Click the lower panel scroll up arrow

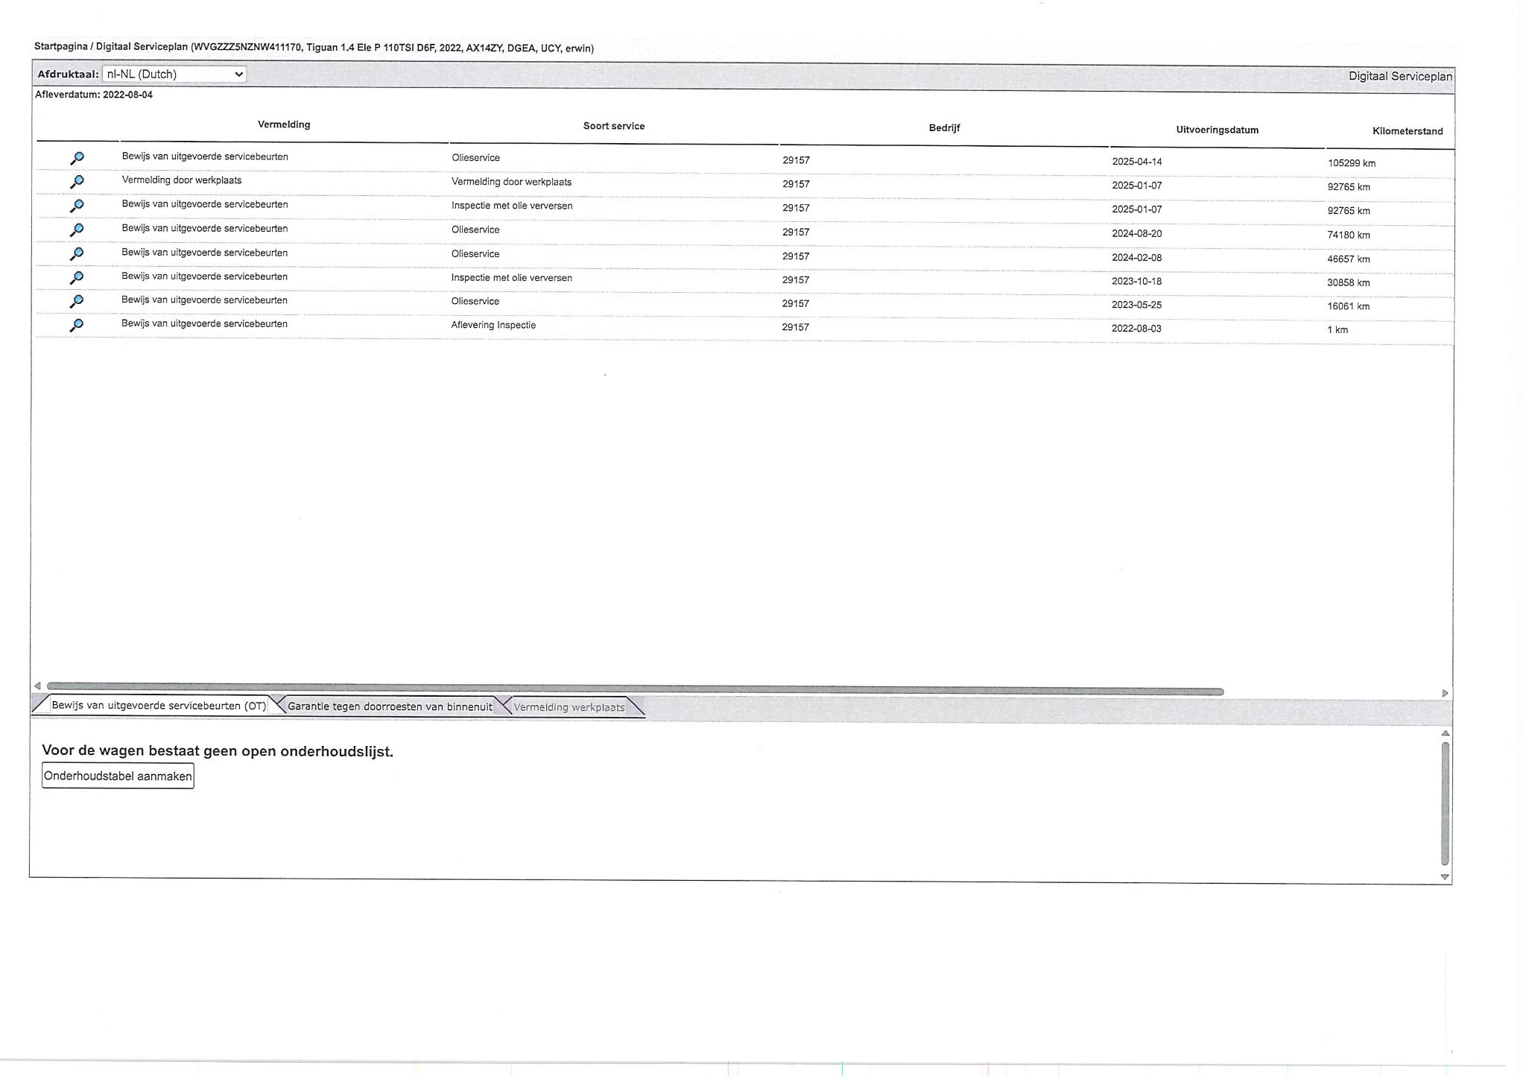coord(1445,733)
